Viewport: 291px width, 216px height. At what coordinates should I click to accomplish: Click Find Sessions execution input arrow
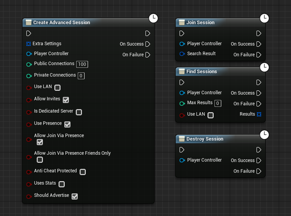pyautogui.click(x=182, y=82)
